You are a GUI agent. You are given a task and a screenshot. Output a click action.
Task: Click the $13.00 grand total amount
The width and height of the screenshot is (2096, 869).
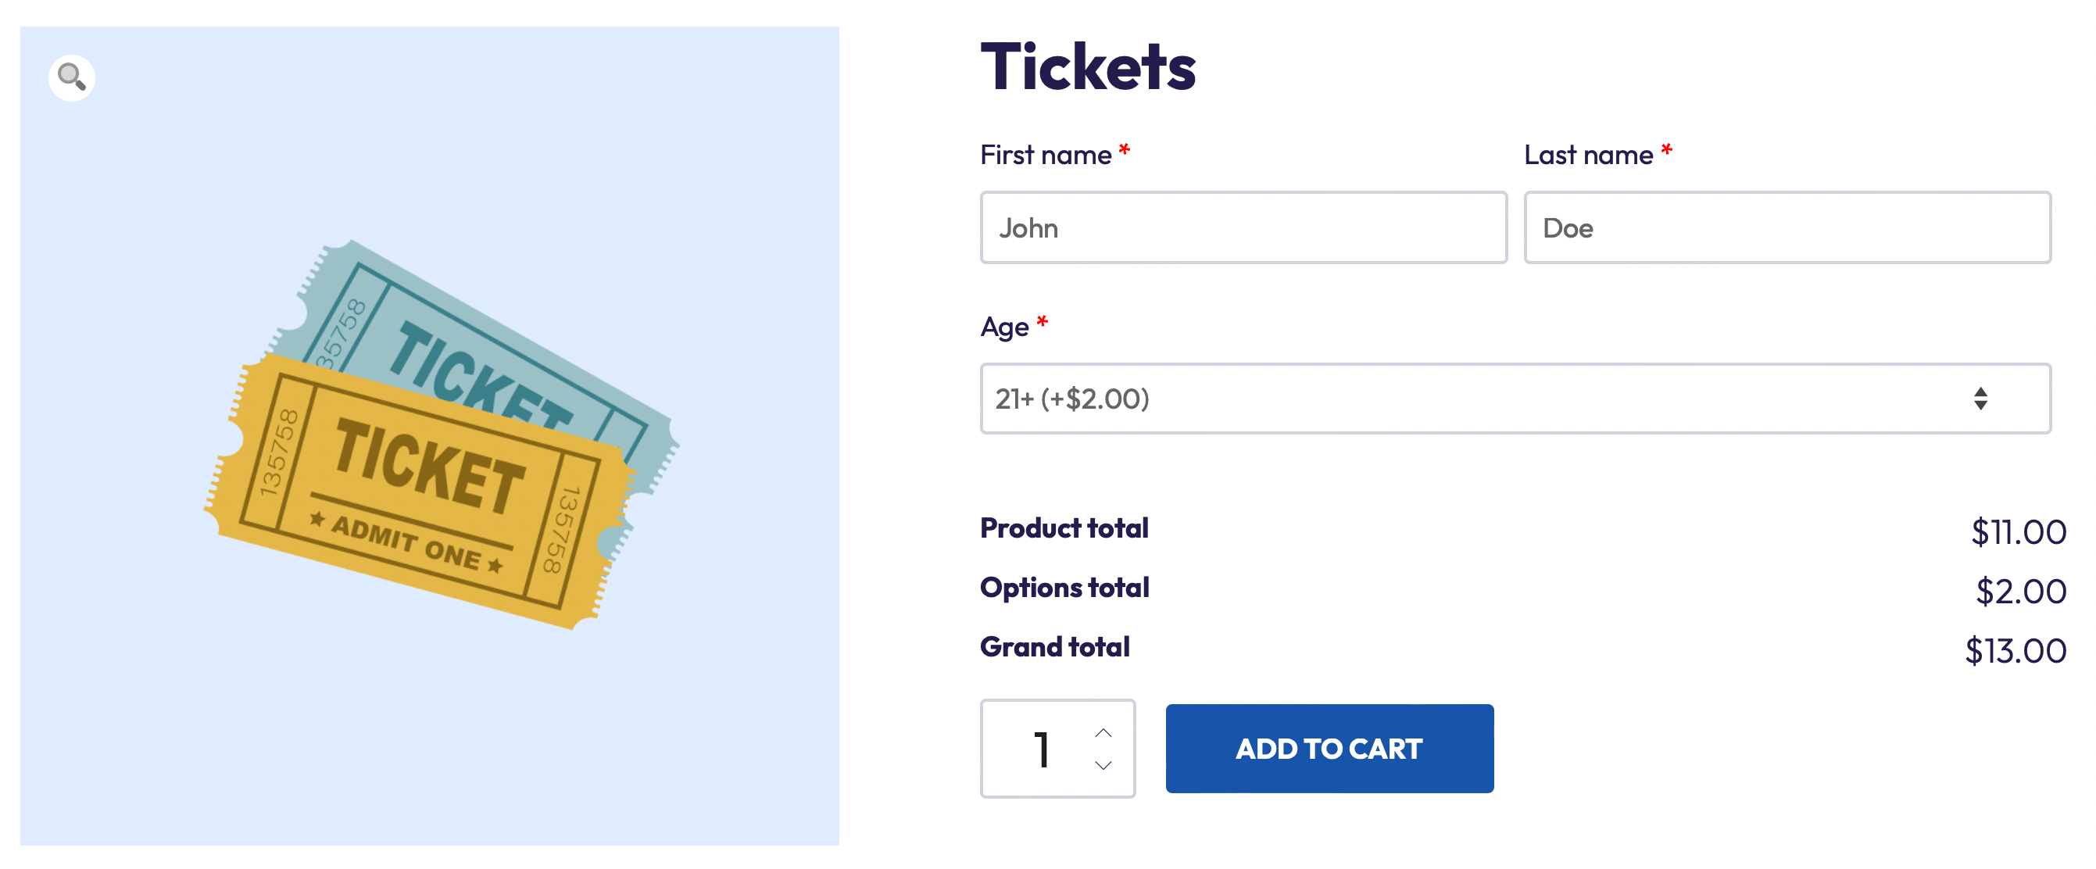(x=2015, y=651)
